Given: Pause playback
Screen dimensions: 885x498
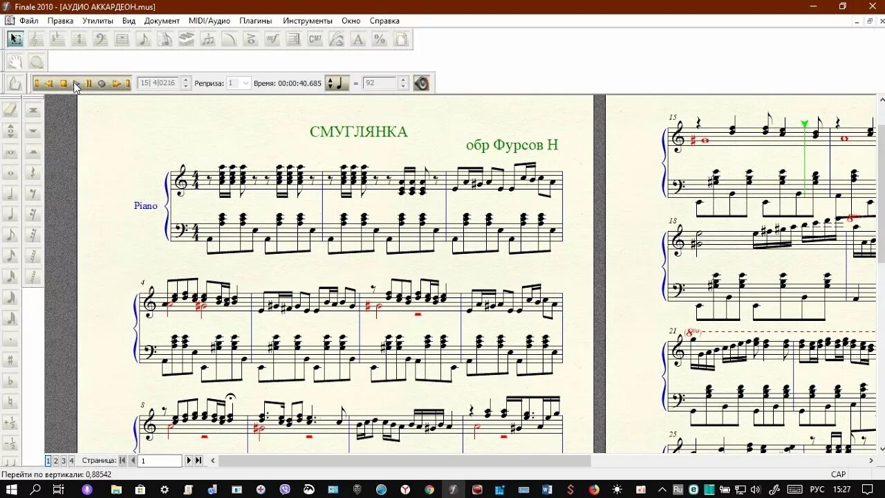Looking at the screenshot, I should [x=88, y=84].
